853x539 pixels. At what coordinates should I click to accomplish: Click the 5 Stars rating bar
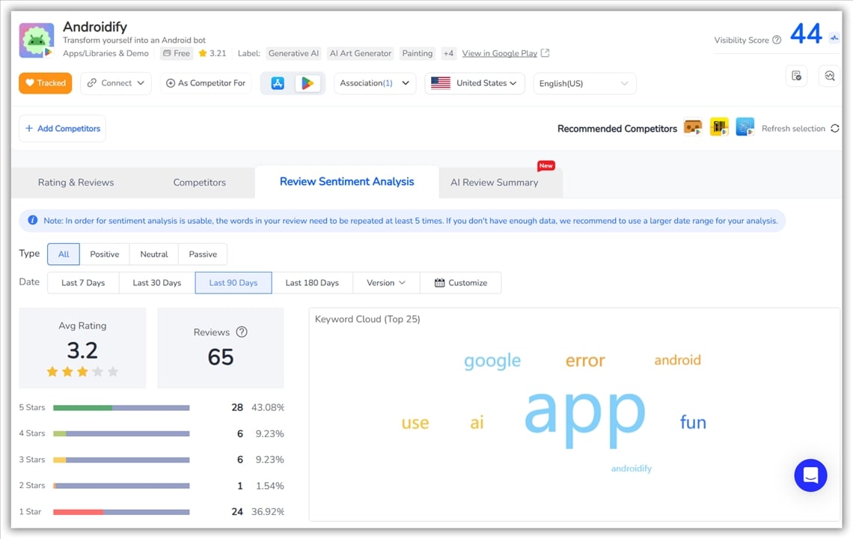pyautogui.click(x=121, y=408)
